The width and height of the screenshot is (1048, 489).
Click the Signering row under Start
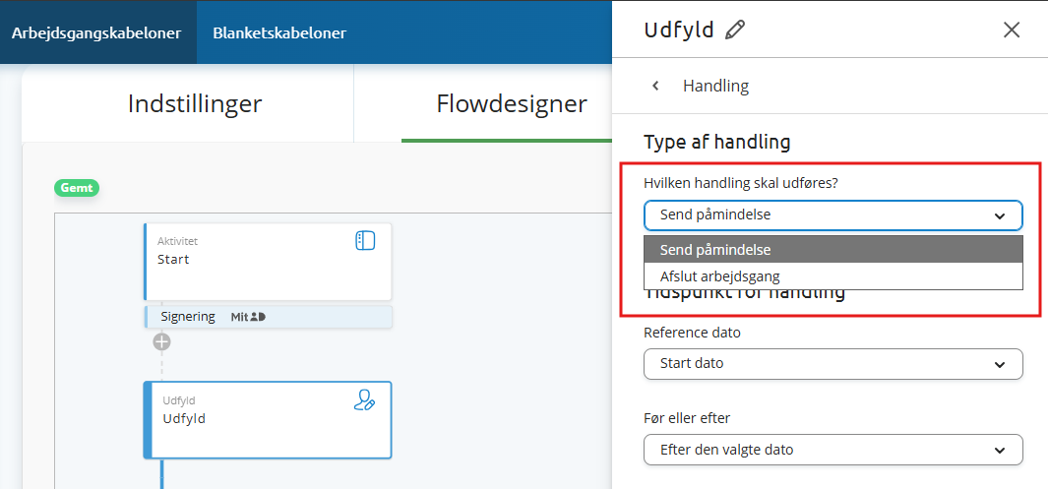(x=268, y=317)
